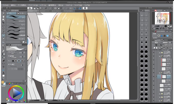174x104 pixels.
Task: Open save dropdown arrow in command bar
Action: click(43, 8)
